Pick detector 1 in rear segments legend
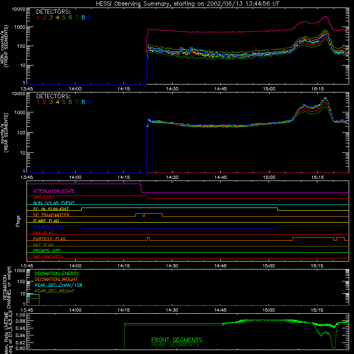 click(38, 102)
